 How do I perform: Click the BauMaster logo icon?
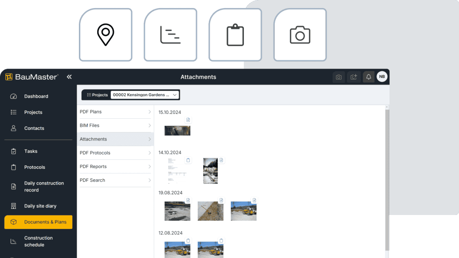[8, 77]
